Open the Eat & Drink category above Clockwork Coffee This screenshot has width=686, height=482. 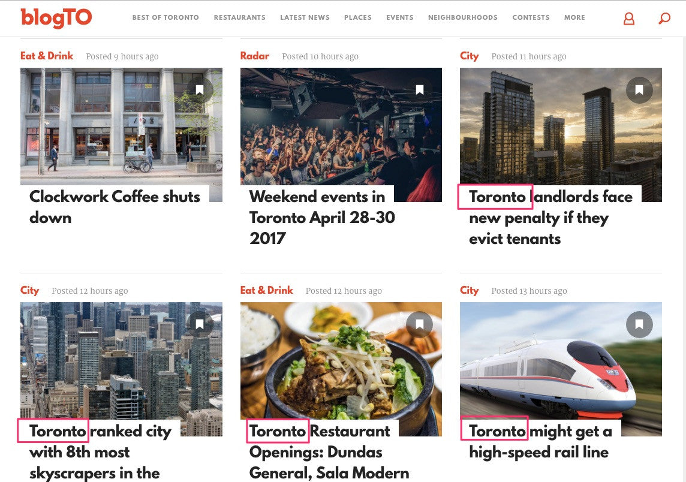point(47,56)
